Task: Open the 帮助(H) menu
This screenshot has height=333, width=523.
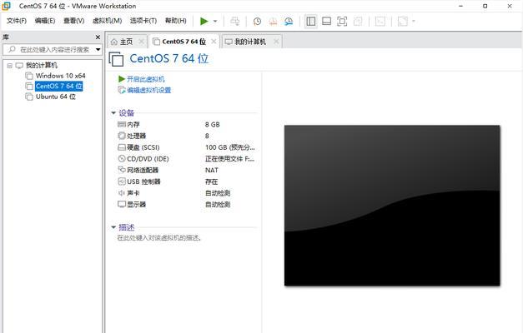Action: 176,21
